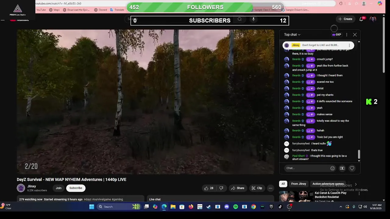Screen dimensions: 390x219
Task: Open the Translate bookmark
Action: [x=117, y=10]
